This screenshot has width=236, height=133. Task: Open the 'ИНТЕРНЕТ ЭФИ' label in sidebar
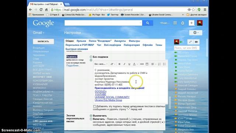pyautogui.click(x=42, y=77)
